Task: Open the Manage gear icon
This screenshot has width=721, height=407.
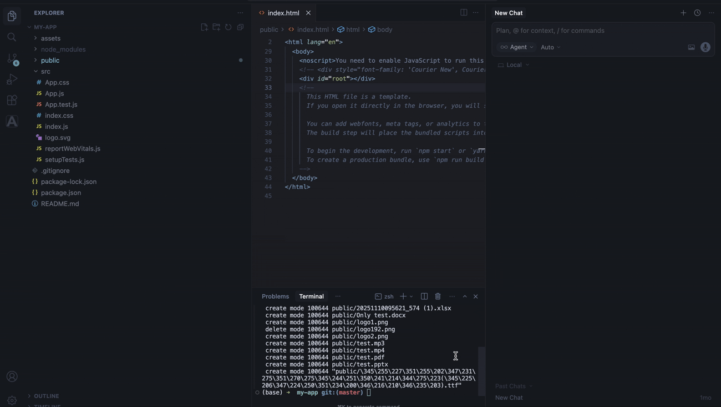Action: click(x=12, y=400)
